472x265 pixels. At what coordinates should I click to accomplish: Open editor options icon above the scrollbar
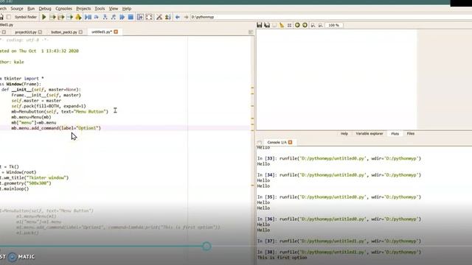pyautogui.click(x=251, y=32)
